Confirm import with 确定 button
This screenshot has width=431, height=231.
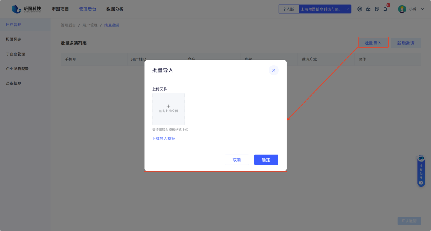click(266, 160)
